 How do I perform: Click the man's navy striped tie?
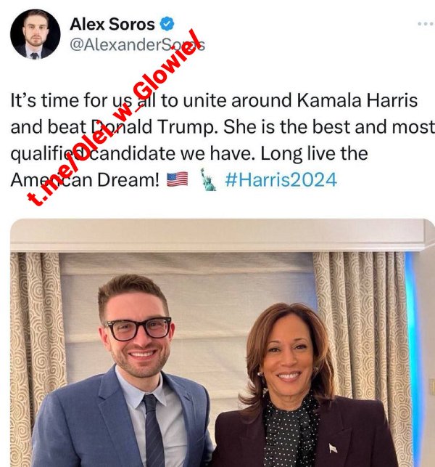(154, 430)
